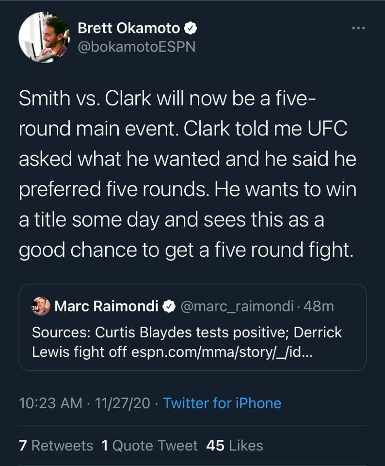The width and height of the screenshot is (385, 466).
Task: Click Marc Raimondi's small avatar
Action: [x=41, y=306]
